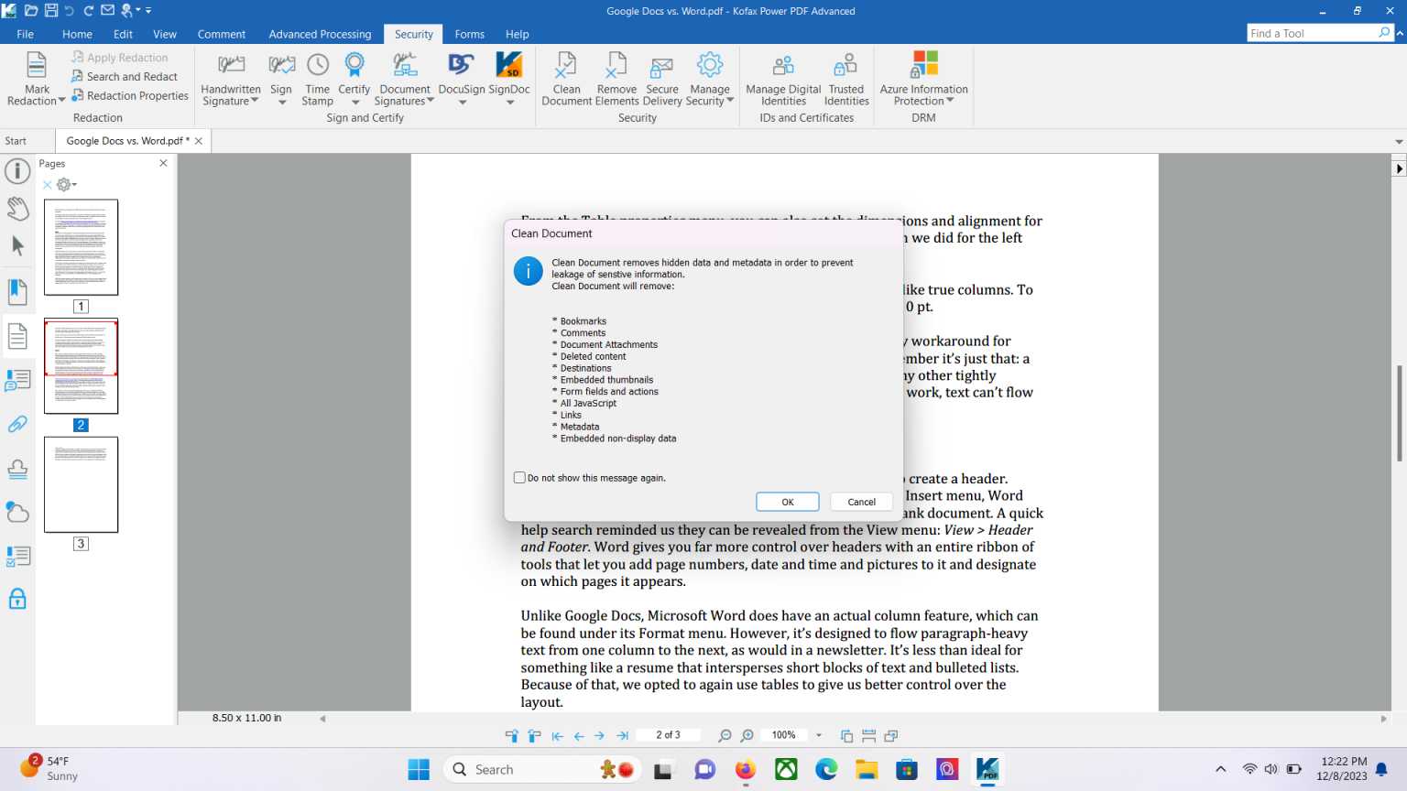Launch the Remove Elements security tool
1407x791 pixels.
coord(616,78)
